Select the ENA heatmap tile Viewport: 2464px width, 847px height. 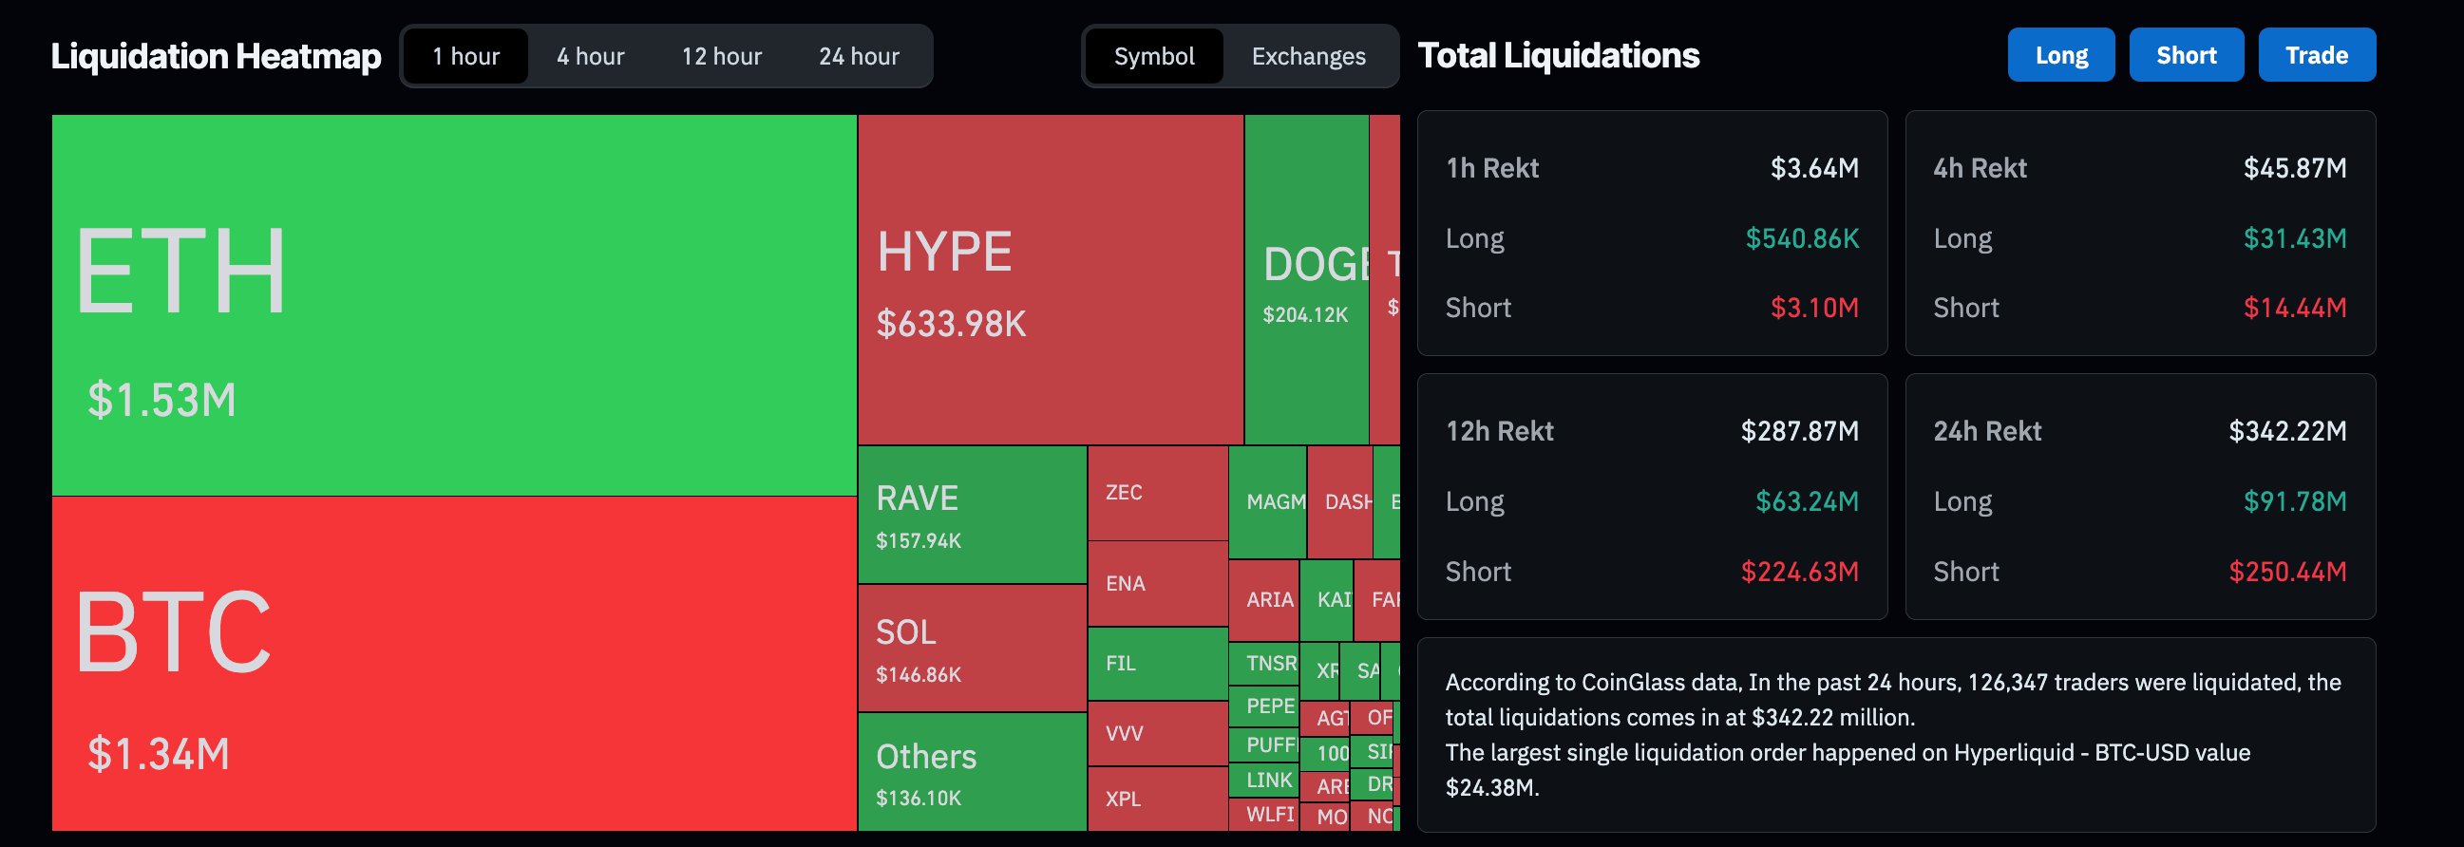1156,583
